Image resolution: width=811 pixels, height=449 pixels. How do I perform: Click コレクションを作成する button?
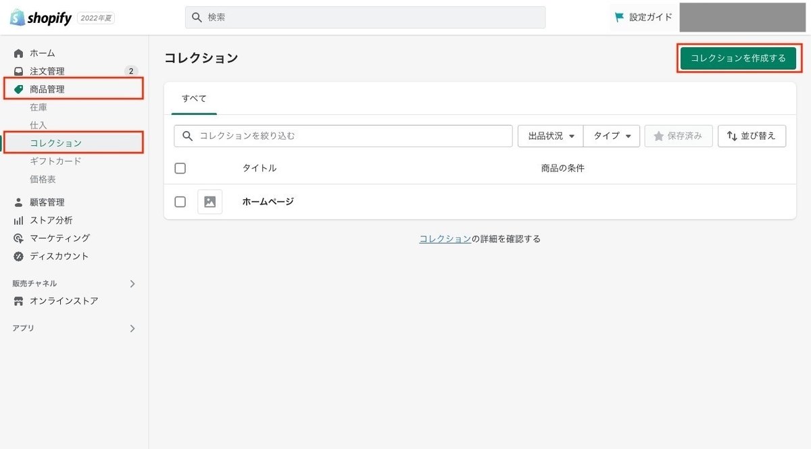[738, 58]
